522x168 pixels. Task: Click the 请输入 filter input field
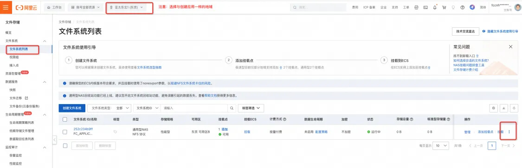coord(194,108)
